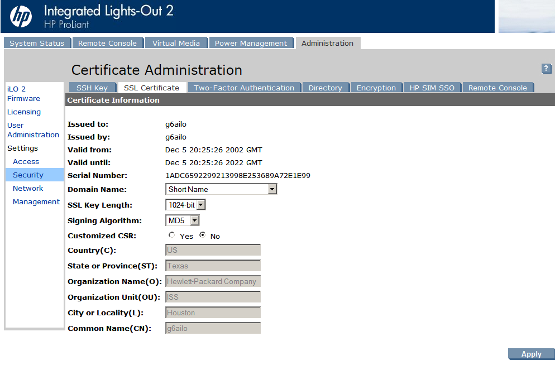Select the Encryption tab

point(376,88)
